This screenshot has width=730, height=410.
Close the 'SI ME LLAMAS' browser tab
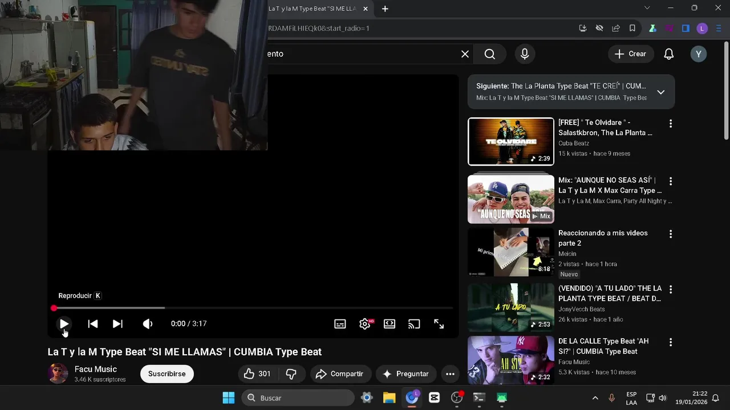(366, 9)
